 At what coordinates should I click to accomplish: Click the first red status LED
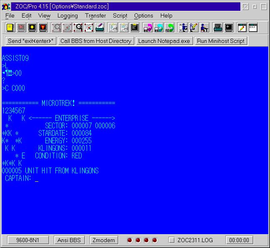coord(130,240)
